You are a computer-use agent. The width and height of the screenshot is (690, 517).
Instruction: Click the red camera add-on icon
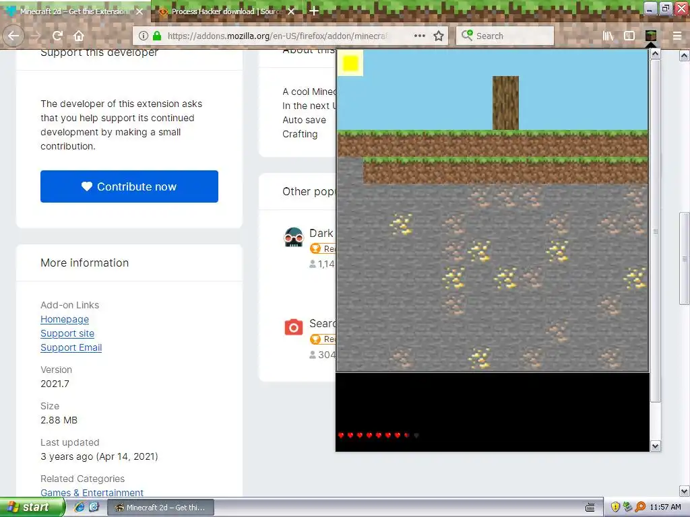tap(294, 327)
